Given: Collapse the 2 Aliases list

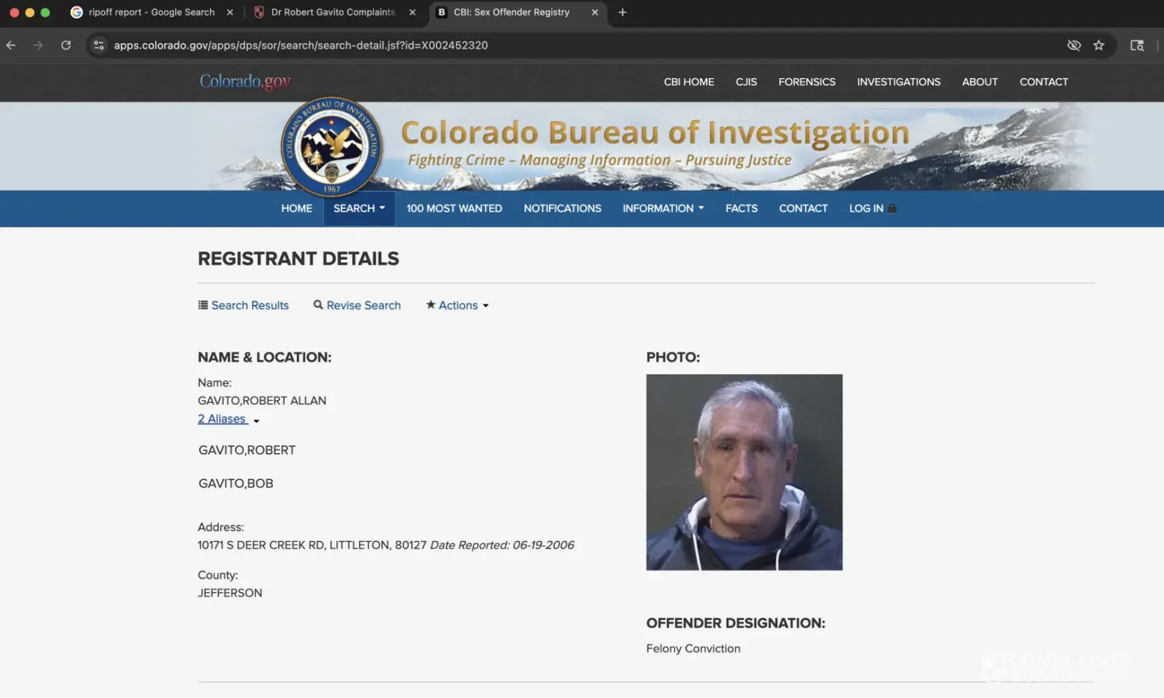Looking at the screenshot, I should [228, 419].
